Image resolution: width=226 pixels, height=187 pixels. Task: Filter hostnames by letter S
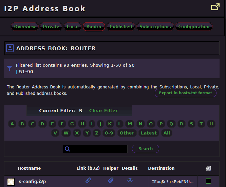(x=191, y=124)
